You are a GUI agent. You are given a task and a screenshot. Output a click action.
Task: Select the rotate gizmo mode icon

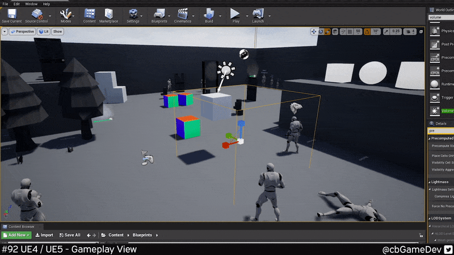click(321, 32)
